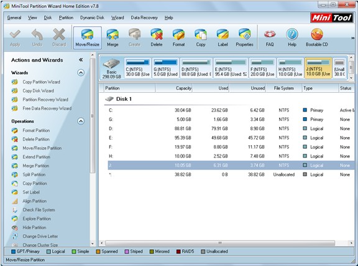Screen dimensions: 358x266
Task: Sort by the File System column header
Action: click(284, 88)
